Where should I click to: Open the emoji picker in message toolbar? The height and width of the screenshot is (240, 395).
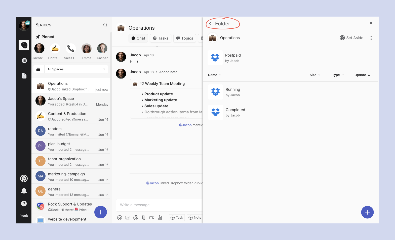120,218
